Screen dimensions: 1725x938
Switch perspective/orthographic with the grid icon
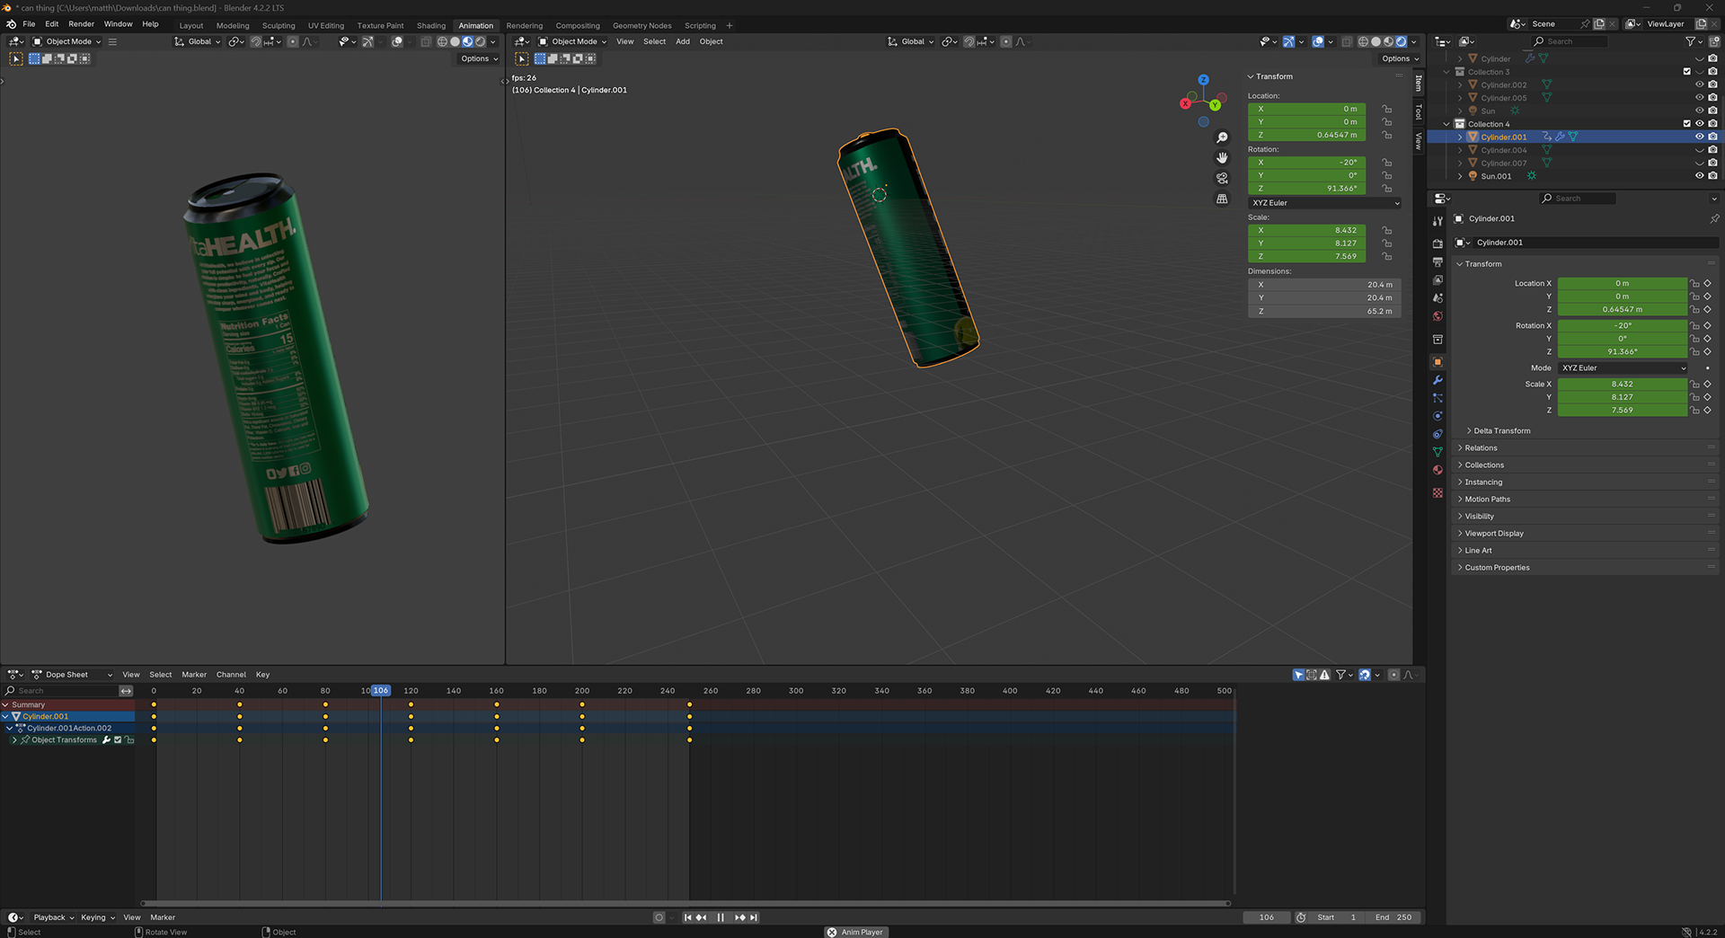click(x=1222, y=199)
